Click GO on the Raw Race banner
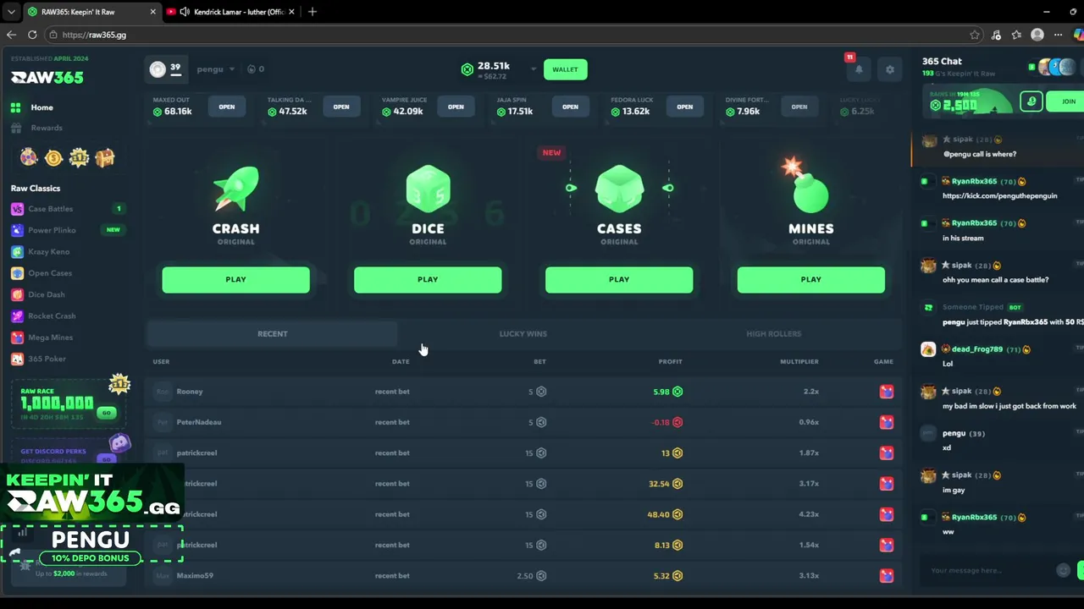The width and height of the screenshot is (1084, 609). coord(106,413)
